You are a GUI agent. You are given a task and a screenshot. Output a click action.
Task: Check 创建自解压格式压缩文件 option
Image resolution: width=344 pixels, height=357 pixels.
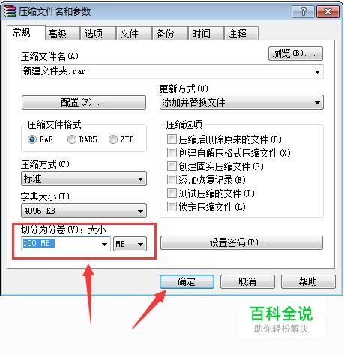click(x=172, y=153)
